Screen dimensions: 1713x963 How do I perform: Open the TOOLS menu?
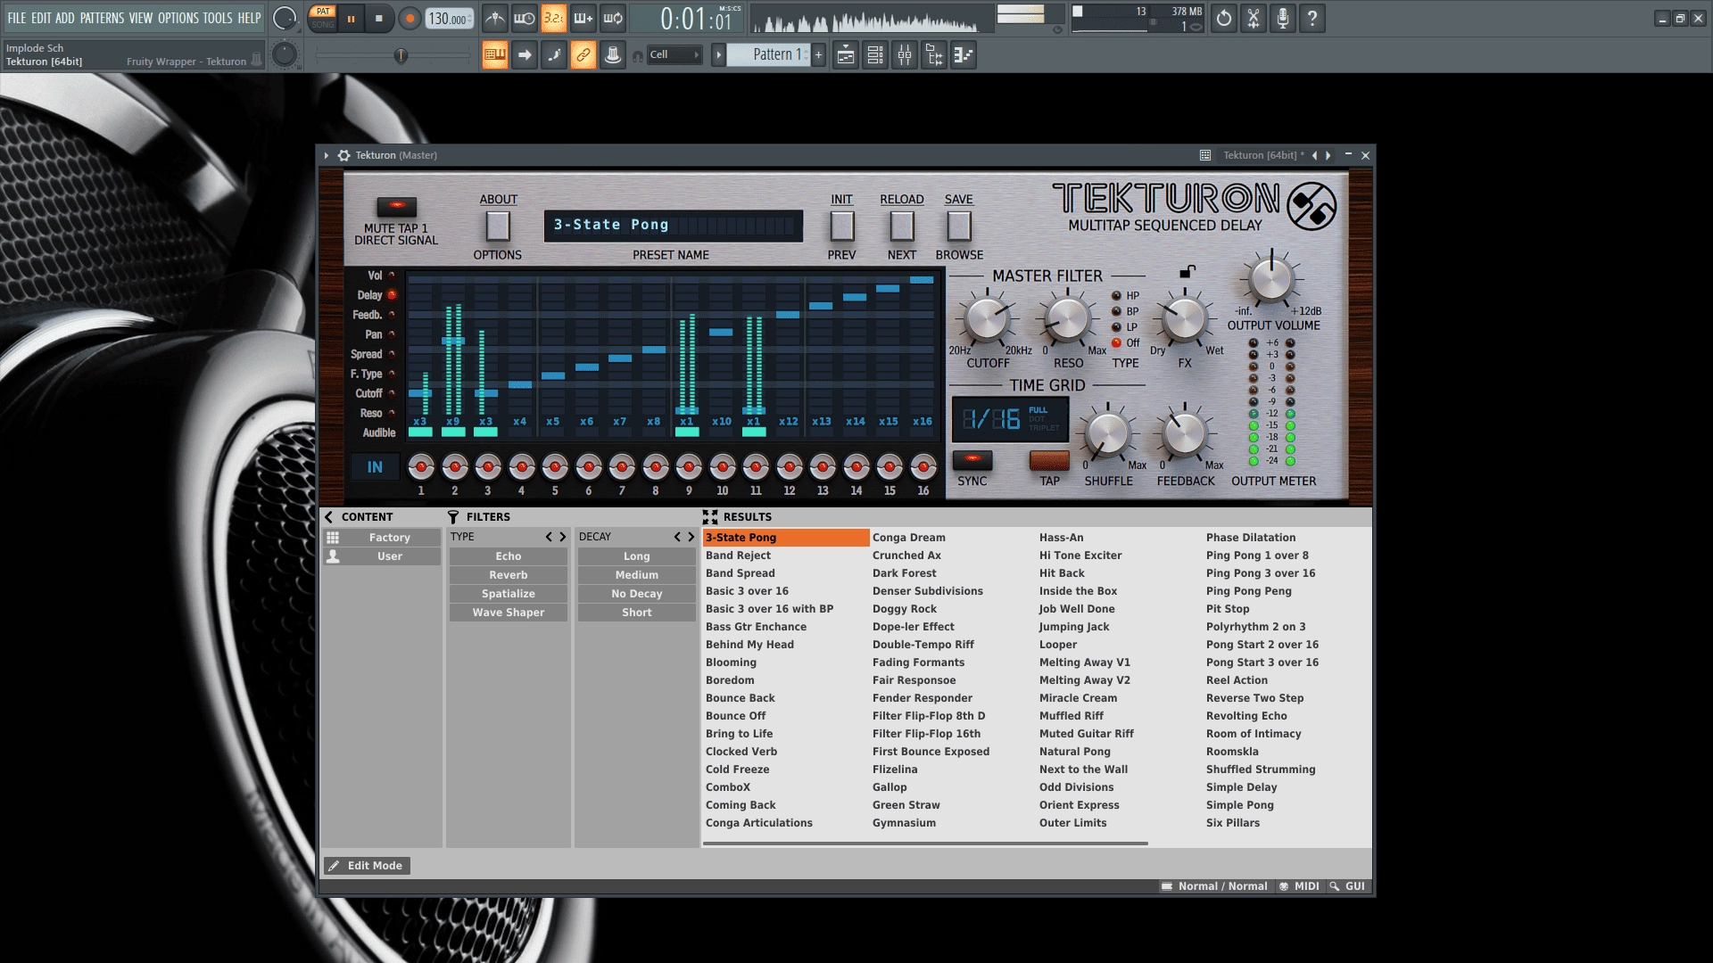point(217,18)
